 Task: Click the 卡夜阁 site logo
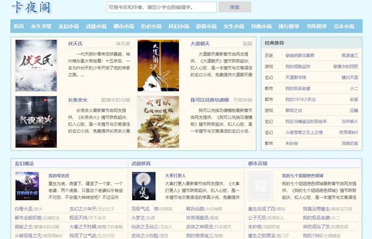[31, 9]
